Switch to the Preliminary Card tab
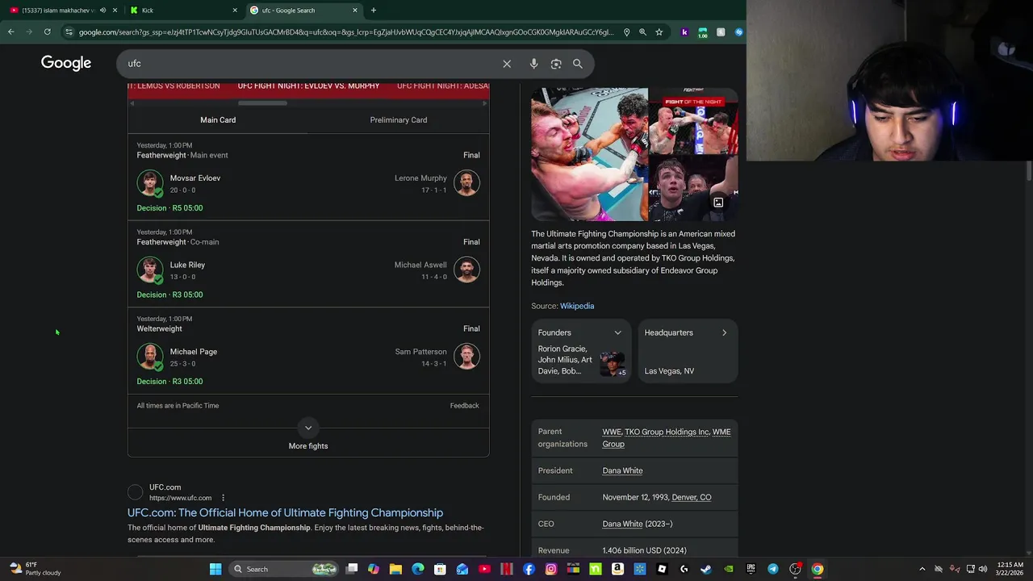 (399, 120)
